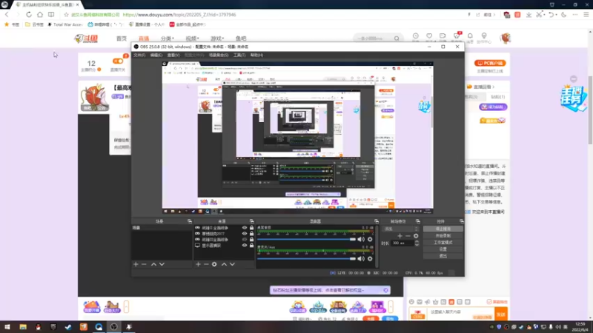
Task: Open source properties gear in Sources panel
Action: pos(214,264)
